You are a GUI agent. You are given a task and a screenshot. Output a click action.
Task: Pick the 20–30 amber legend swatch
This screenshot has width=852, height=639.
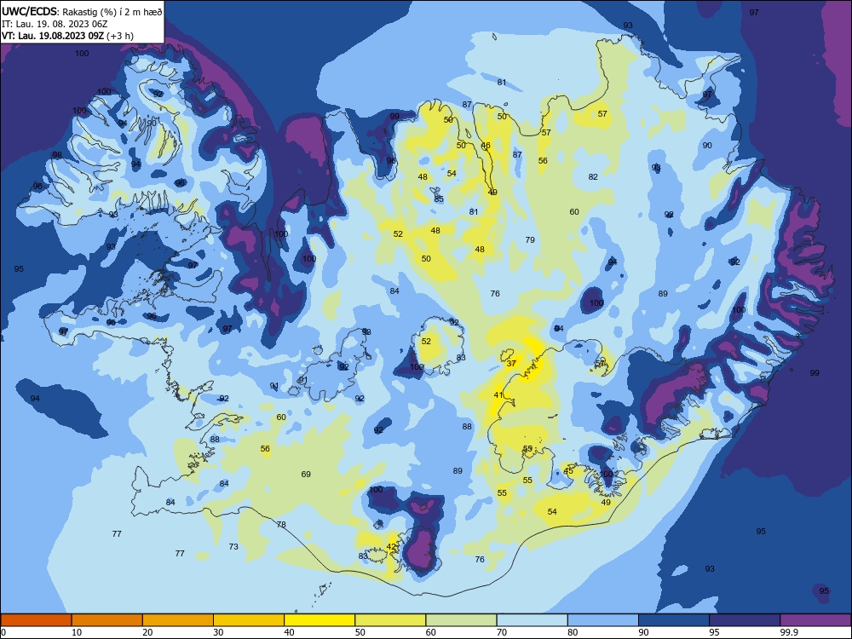[178, 620]
